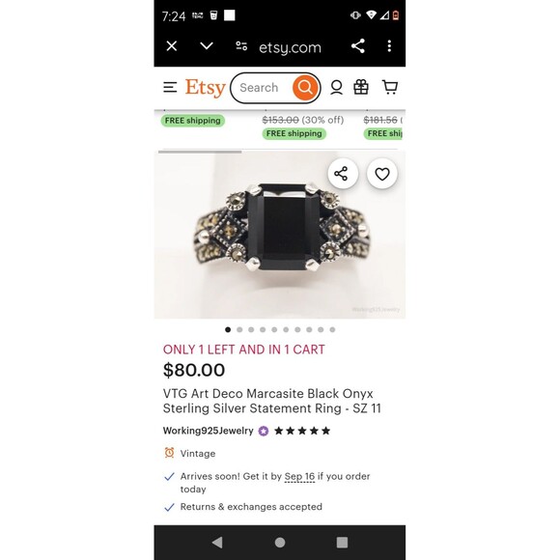Close the browser tab with X
The height and width of the screenshot is (560, 560).
coord(172,46)
